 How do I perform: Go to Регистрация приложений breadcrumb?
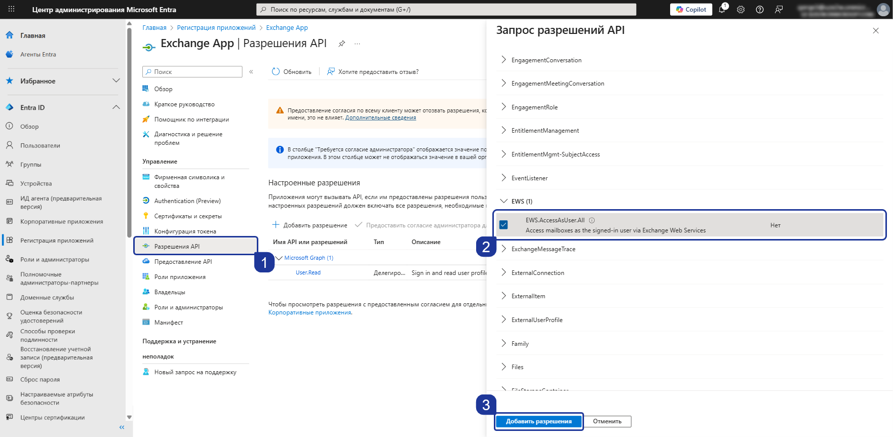pyautogui.click(x=216, y=28)
